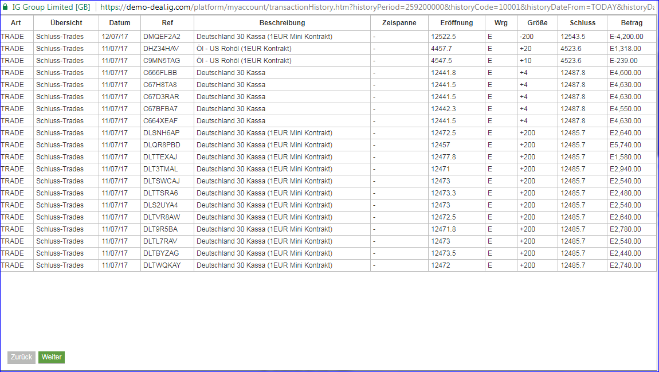Select reference DLTTSRA6
The width and height of the screenshot is (659, 372).
(160, 193)
